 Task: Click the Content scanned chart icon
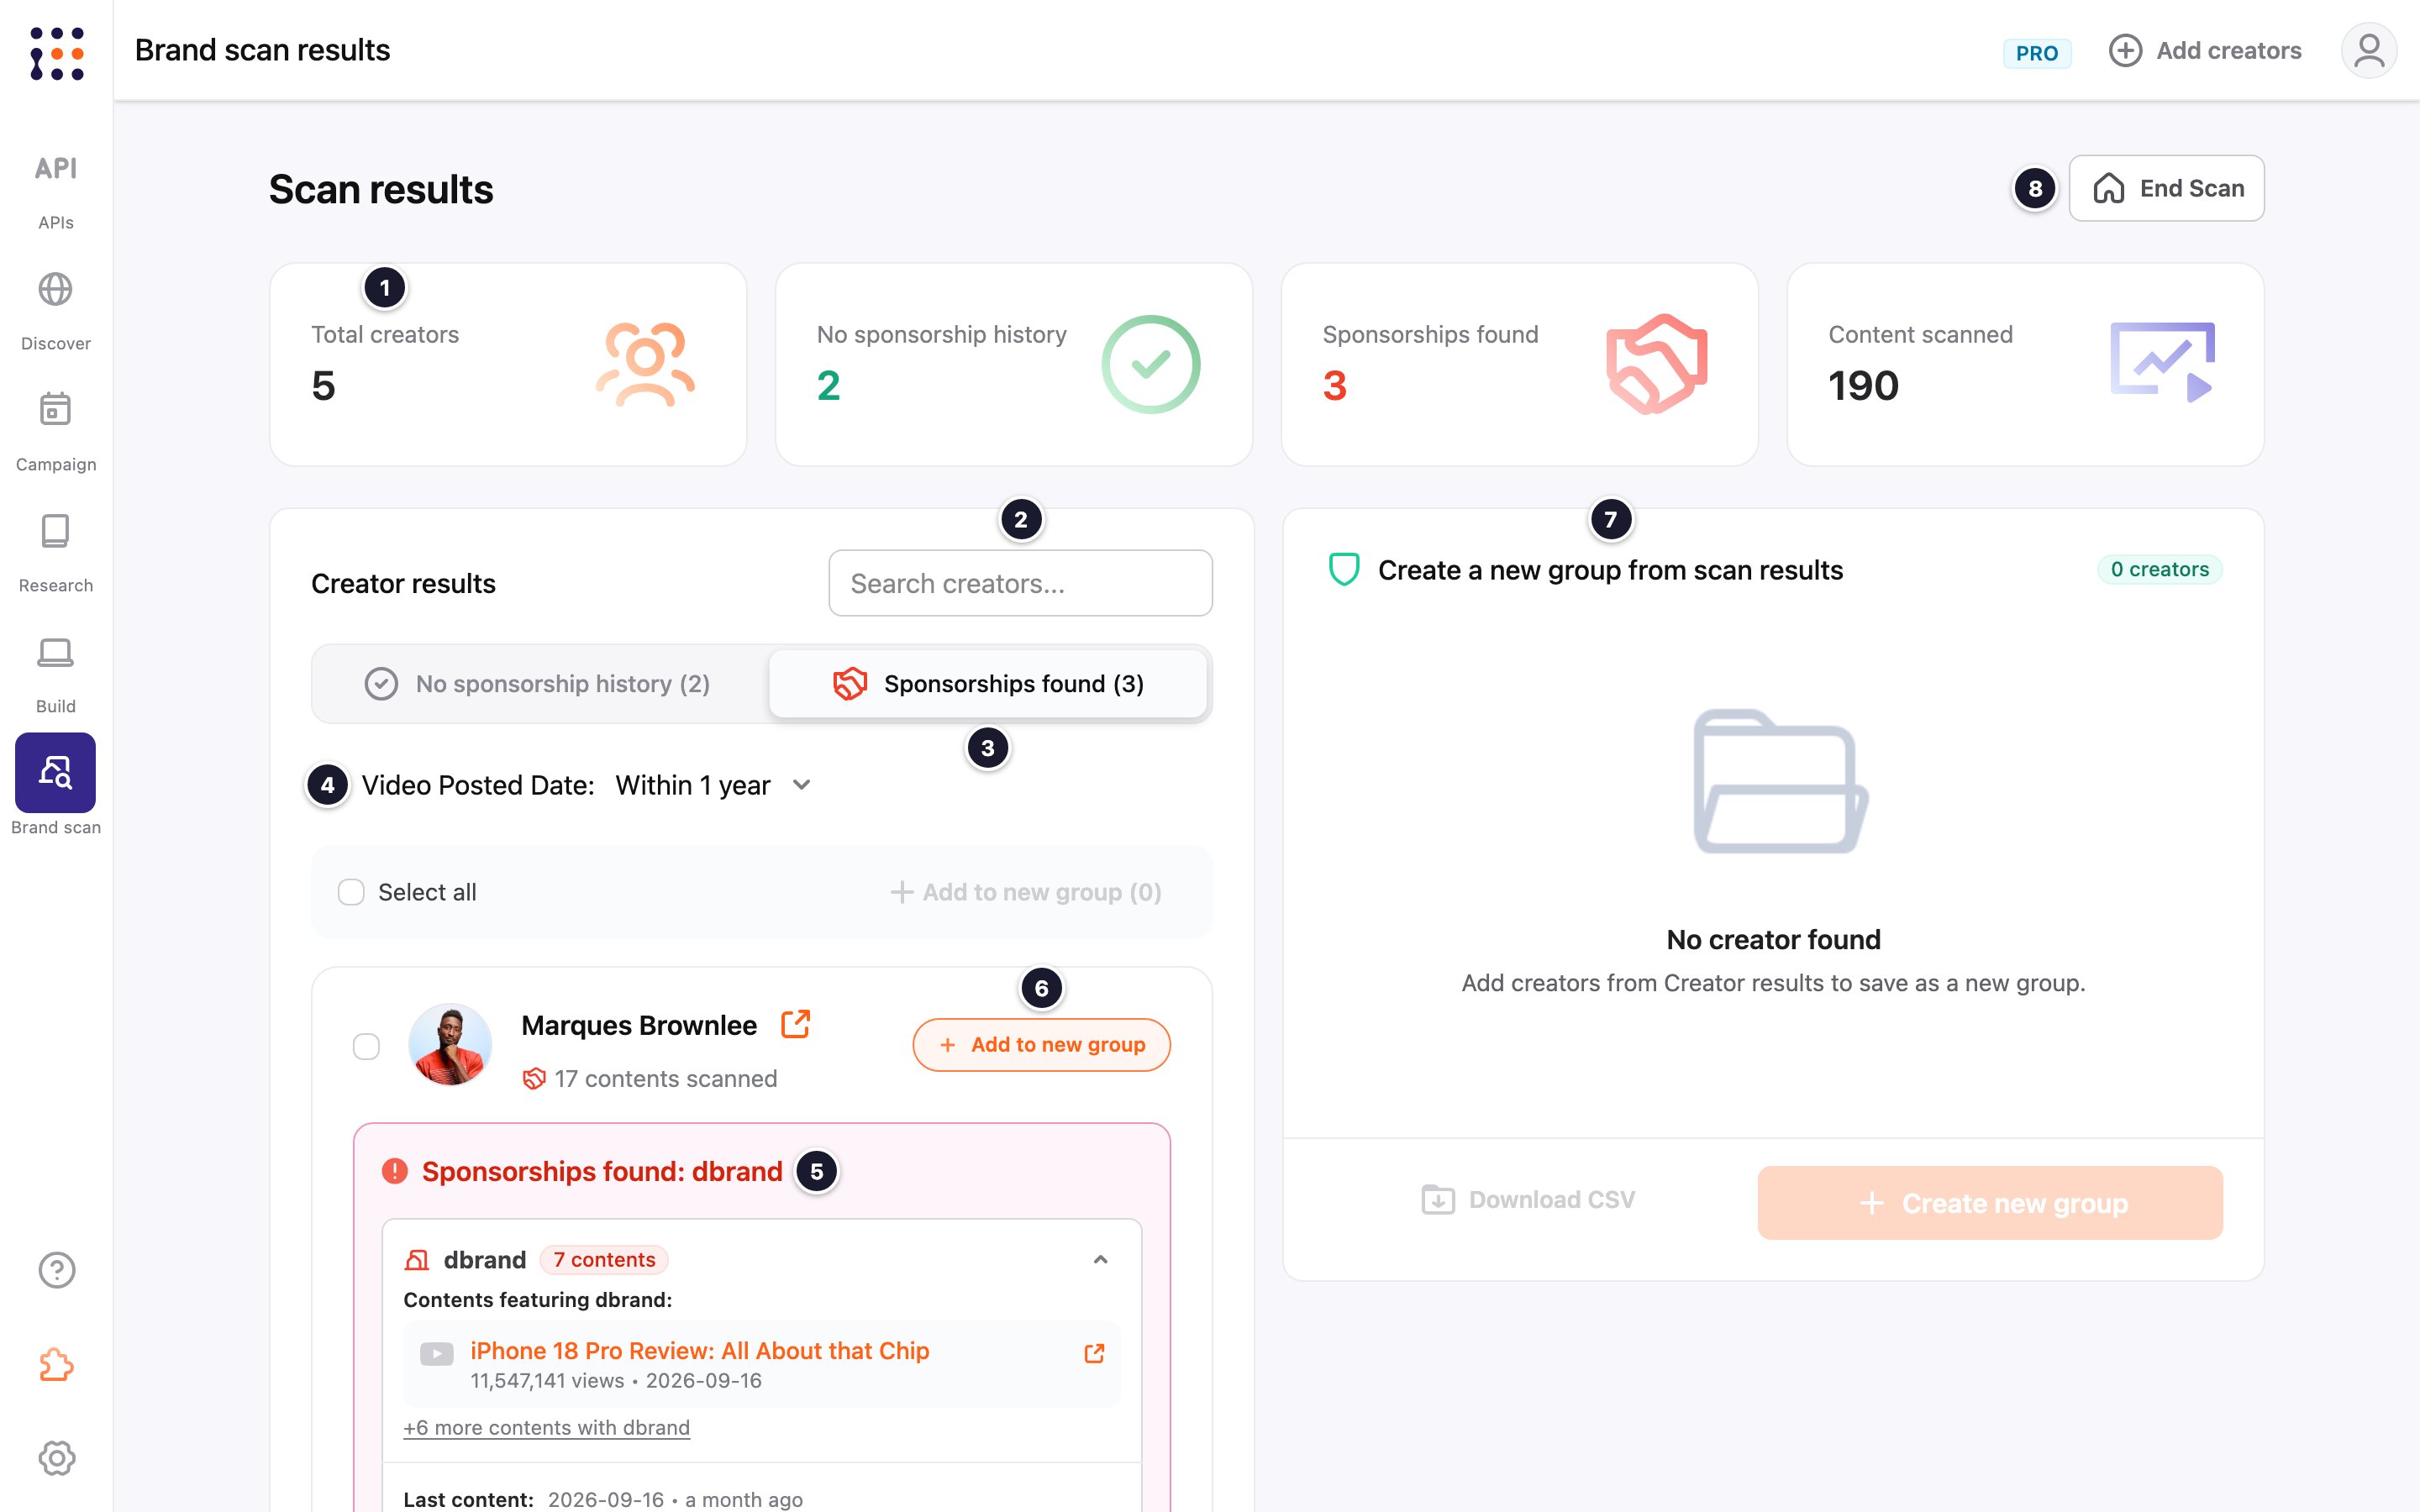point(2162,362)
